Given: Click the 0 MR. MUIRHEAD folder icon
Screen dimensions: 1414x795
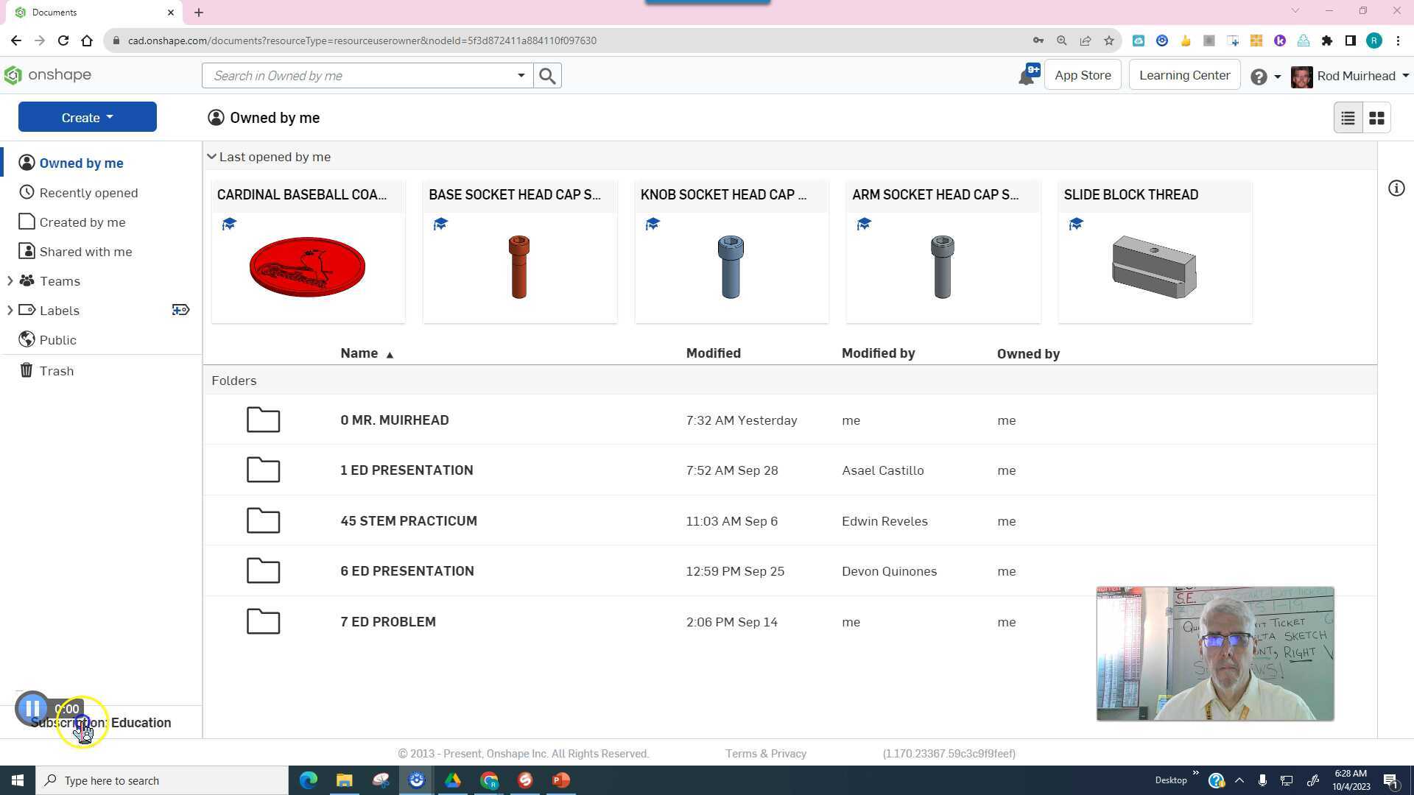Looking at the screenshot, I should 263,420.
